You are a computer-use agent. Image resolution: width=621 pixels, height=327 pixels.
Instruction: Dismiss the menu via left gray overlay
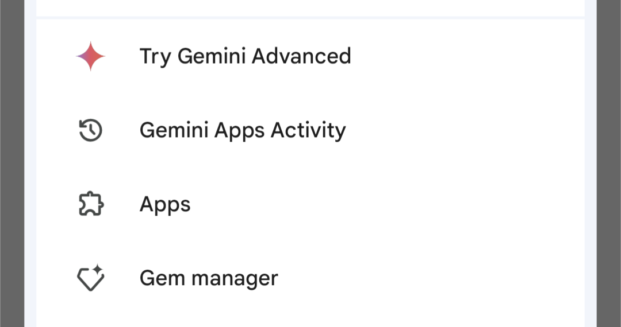coord(12,163)
